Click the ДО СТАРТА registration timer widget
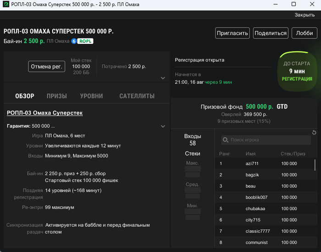 coord(297,71)
